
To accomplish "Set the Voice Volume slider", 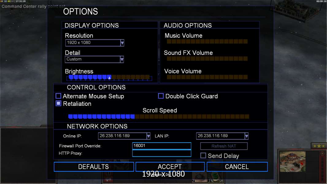I will (207, 77).
